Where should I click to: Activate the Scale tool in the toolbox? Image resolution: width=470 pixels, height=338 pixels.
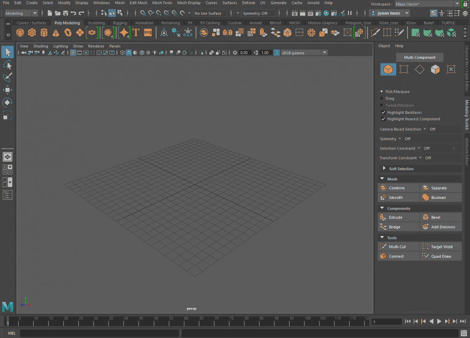click(8, 115)
